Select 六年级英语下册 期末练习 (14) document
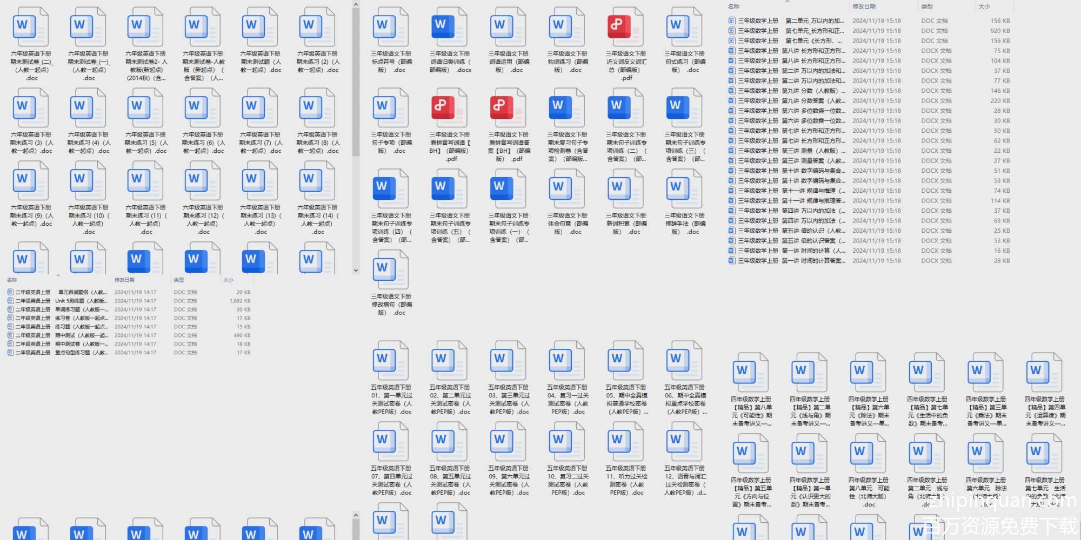The height and width of the screenshot is (540, 1081). 317,182
